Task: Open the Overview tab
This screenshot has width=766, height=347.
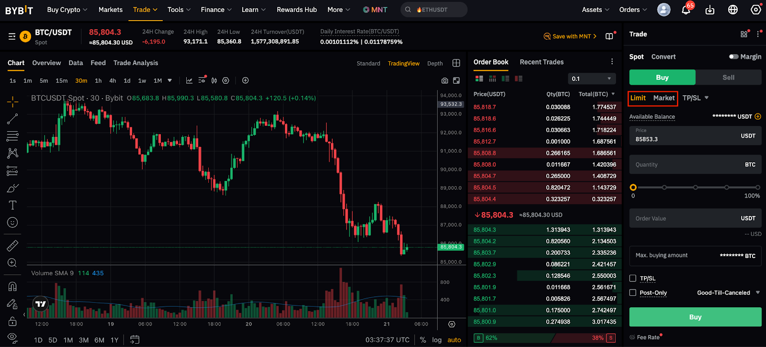Action: 46,63
